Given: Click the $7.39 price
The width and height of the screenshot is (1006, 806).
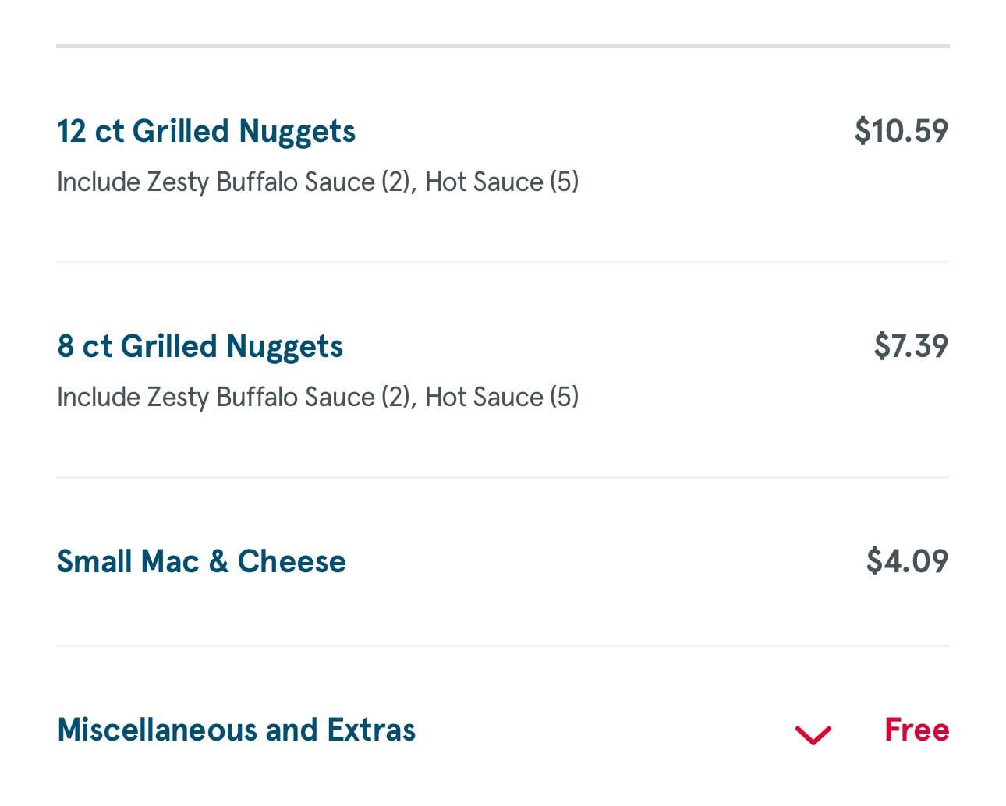Looking at the screenshot, I should coord(911,346).
